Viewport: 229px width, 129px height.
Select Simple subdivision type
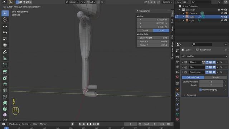(215, 77)
